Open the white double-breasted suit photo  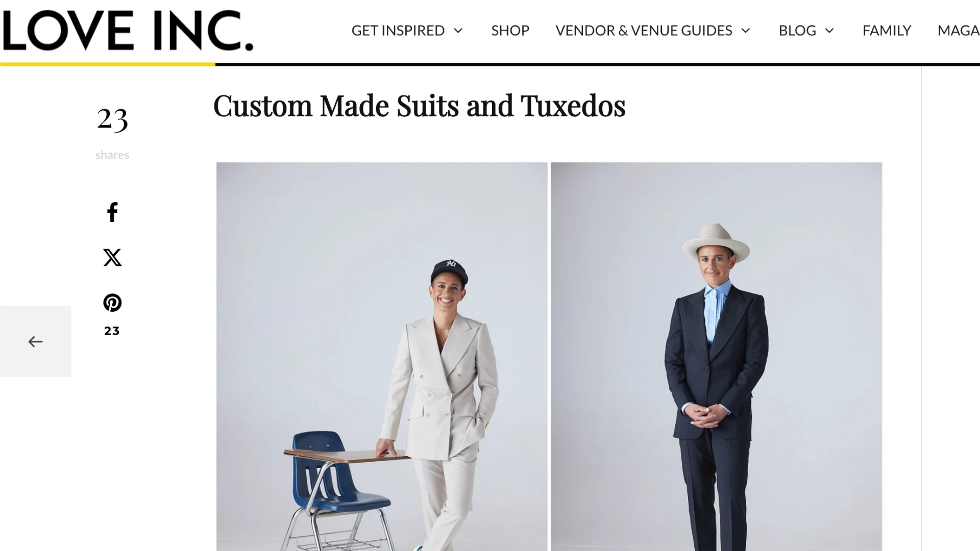pyautogui.click(x=382, y=357)
